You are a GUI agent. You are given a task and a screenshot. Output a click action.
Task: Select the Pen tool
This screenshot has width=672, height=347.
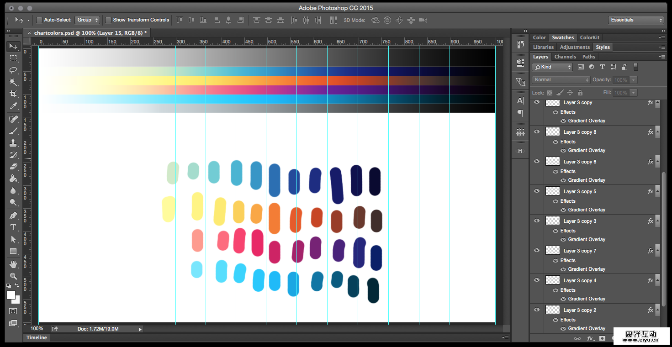[13, 216]
